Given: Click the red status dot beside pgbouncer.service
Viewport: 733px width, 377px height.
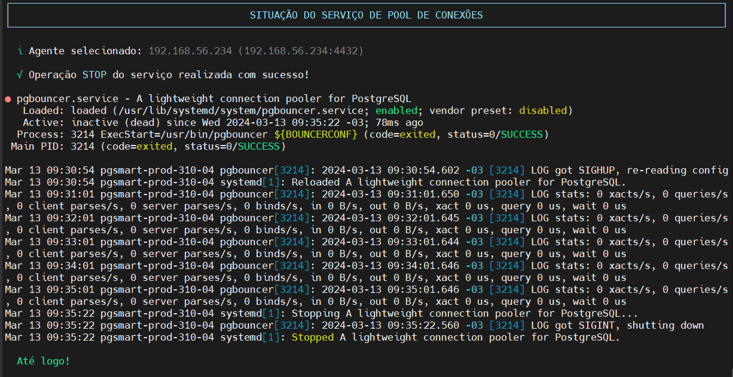Looking at the screenshot, I should tap(8, 99).
